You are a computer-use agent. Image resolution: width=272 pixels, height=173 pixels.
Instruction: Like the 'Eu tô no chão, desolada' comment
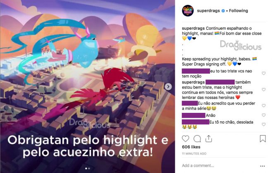click(x=264, y=124)
